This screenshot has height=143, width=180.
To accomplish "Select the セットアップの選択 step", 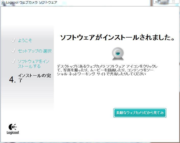I will 35,51.
